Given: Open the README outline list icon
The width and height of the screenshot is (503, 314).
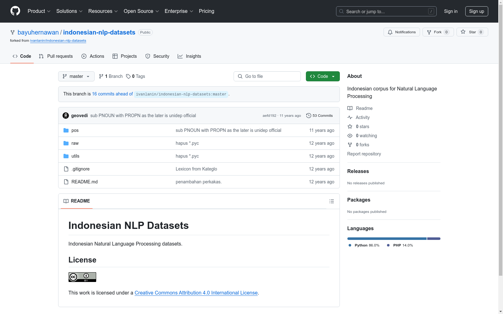Looking at the screenshot, I should tap(331, 201).
